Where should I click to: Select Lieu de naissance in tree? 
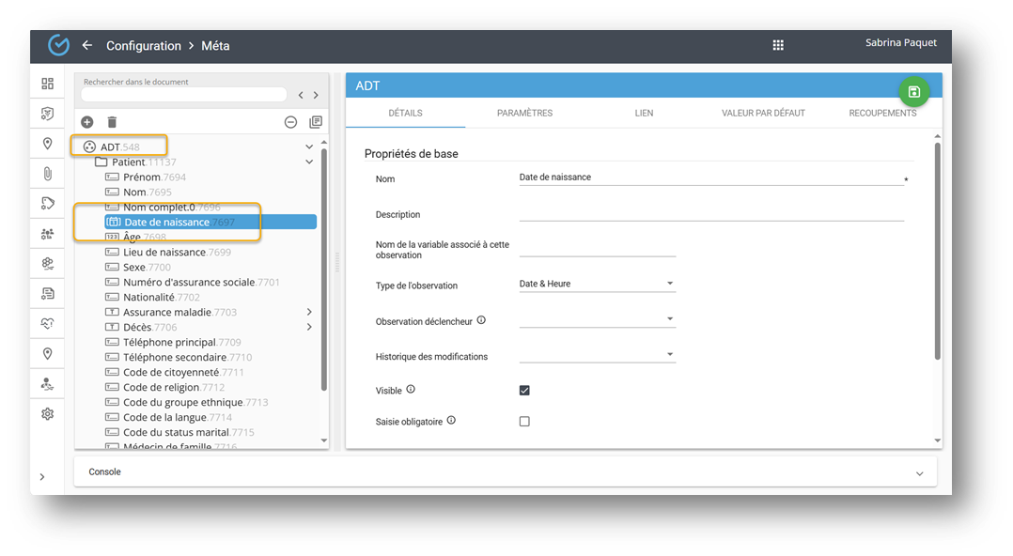(164, 252)
